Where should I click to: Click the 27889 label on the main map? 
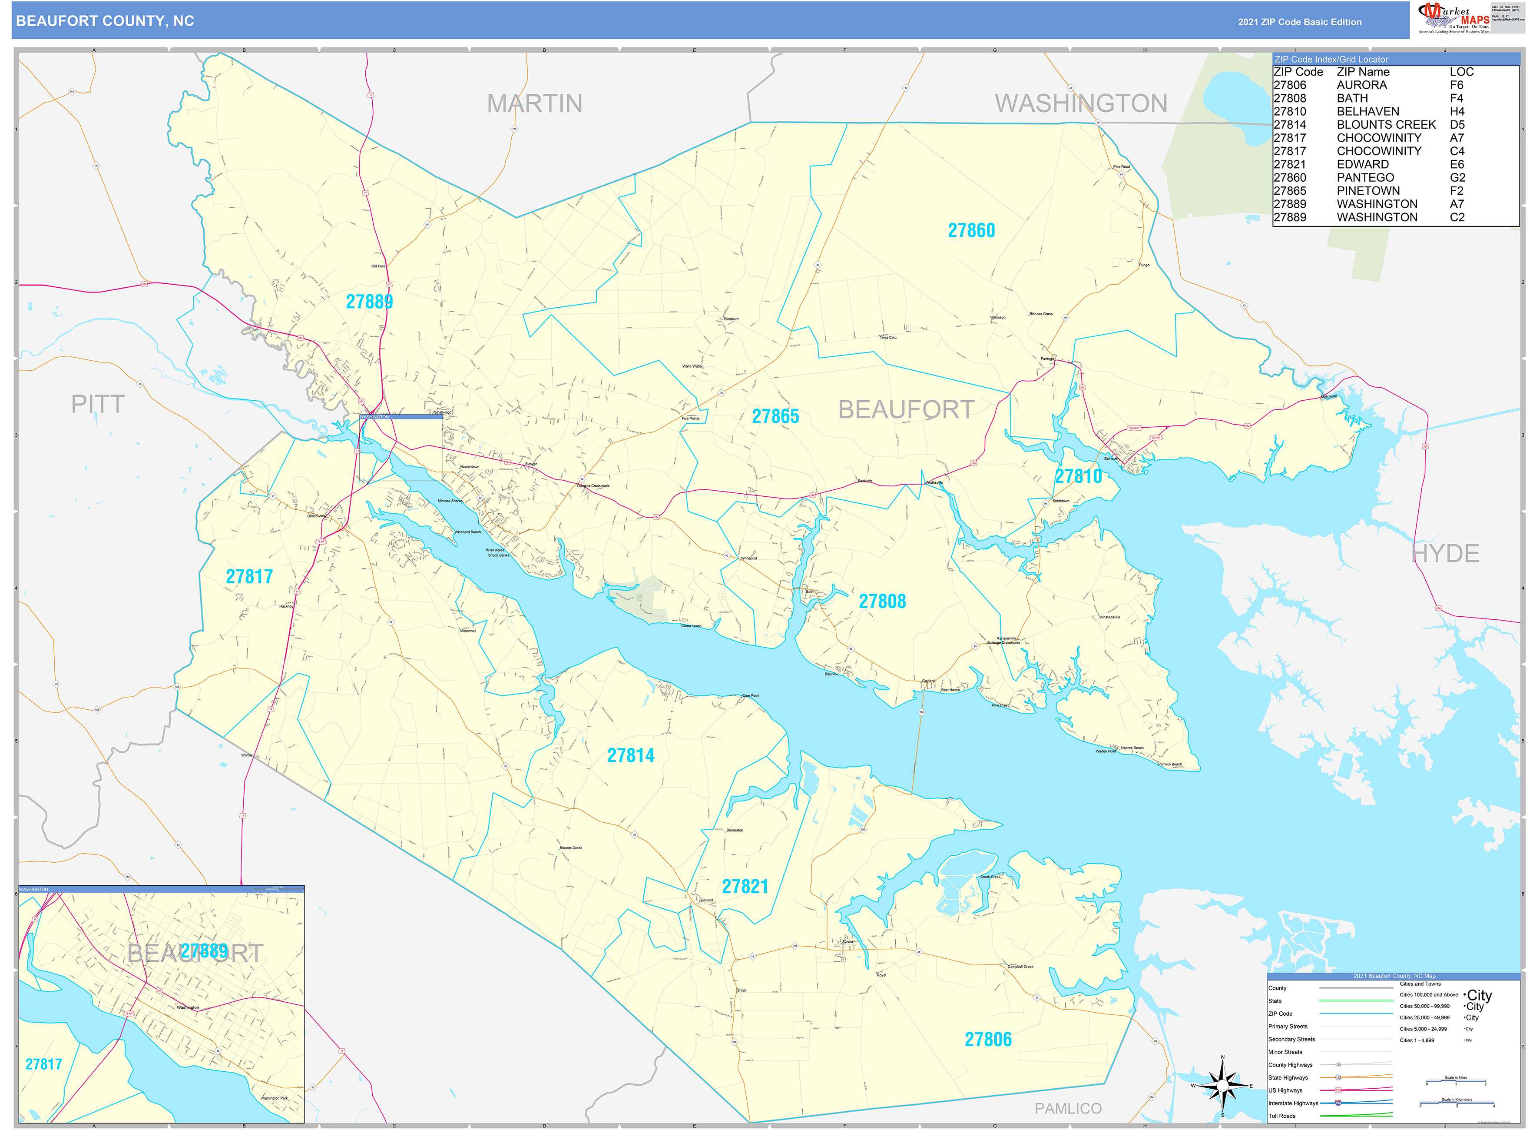pyautogui.click(x=369, y=302)
